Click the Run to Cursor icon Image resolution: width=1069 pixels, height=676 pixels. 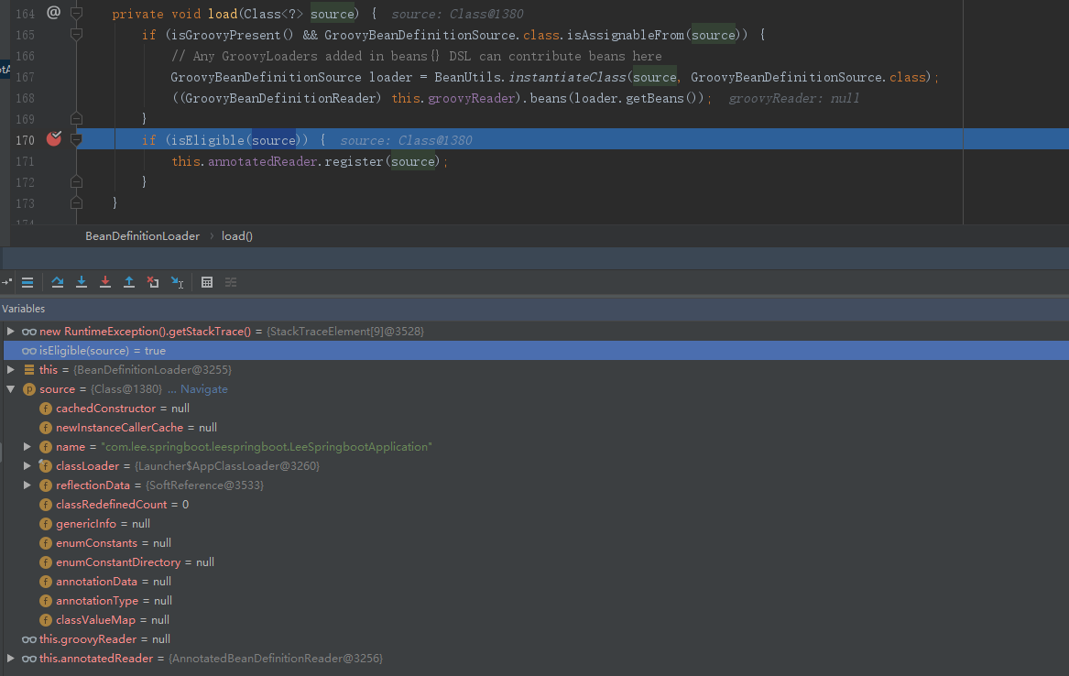(x=178, y=282)
